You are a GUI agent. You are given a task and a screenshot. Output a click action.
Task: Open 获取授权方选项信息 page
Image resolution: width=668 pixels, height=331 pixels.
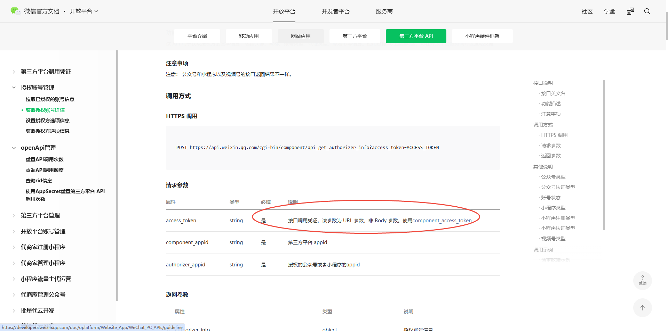click(48, 131)
